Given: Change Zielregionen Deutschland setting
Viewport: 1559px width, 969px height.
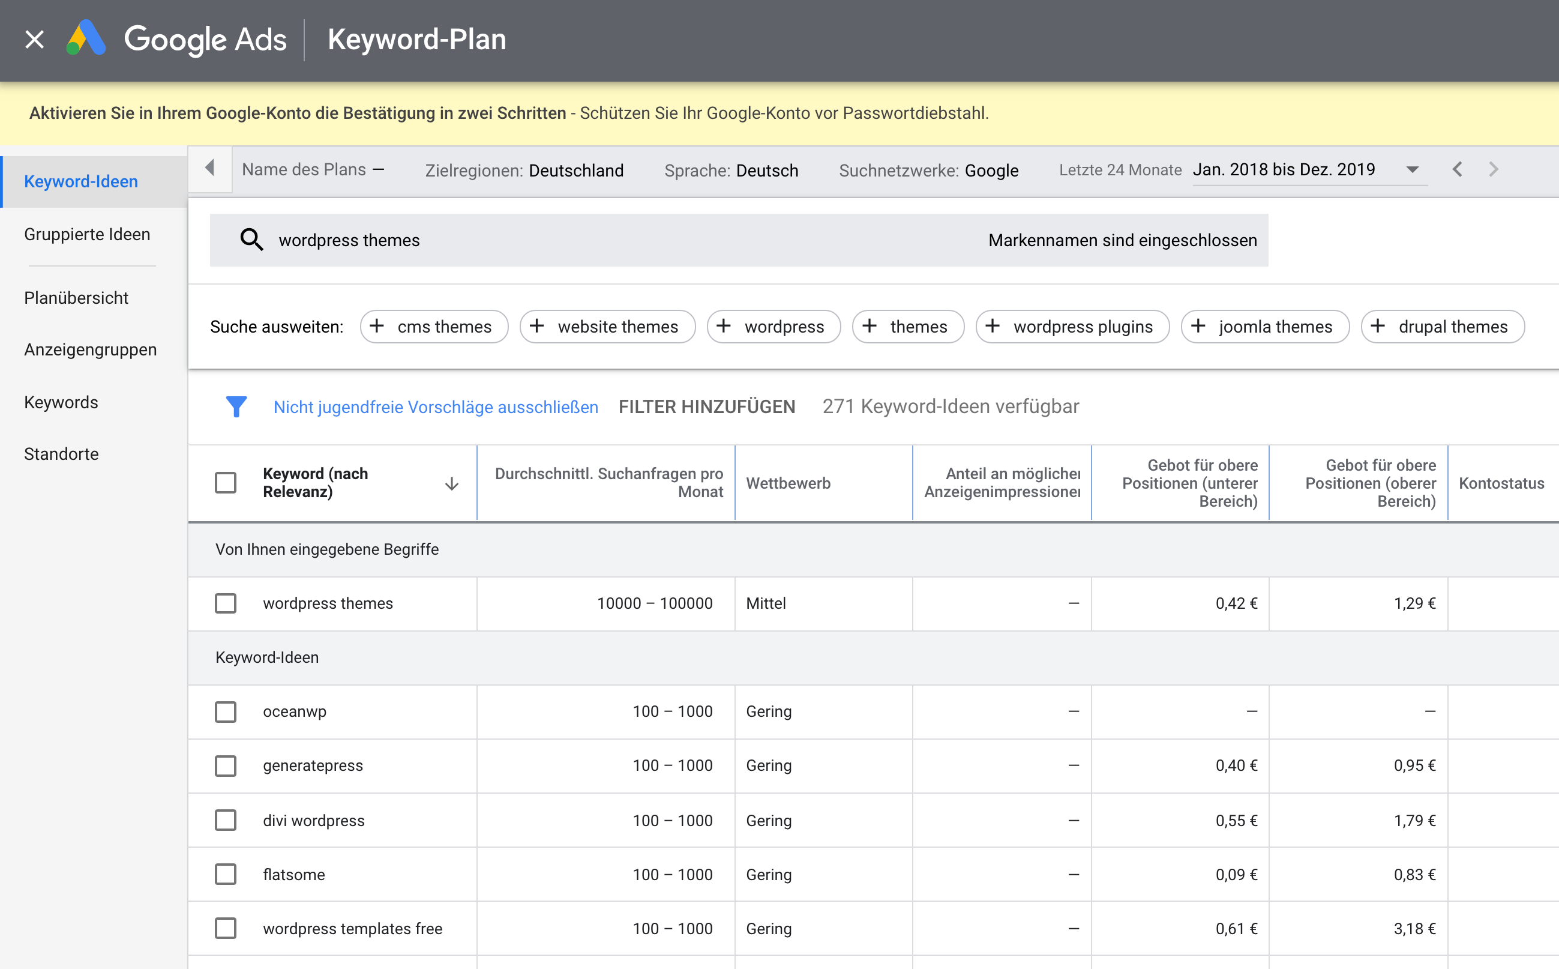Looking at the screenshot, I should (524, 171).
